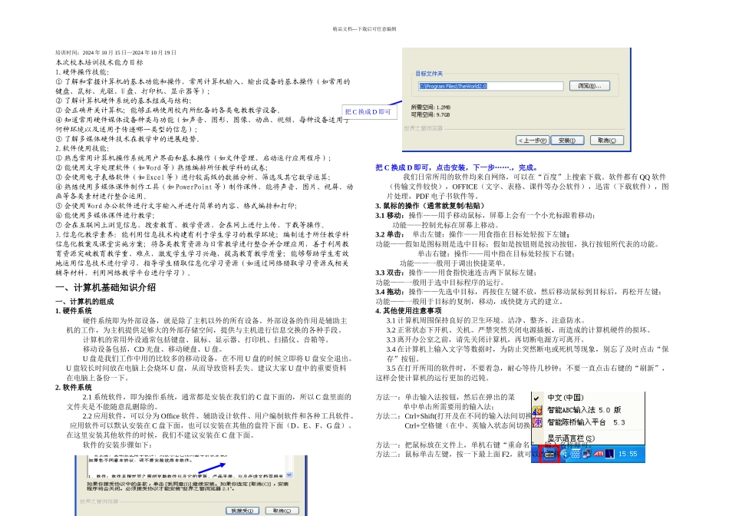Click page header 精品文档---下载后可任意编辑
The image size is (729, 516).
[364, 29]
